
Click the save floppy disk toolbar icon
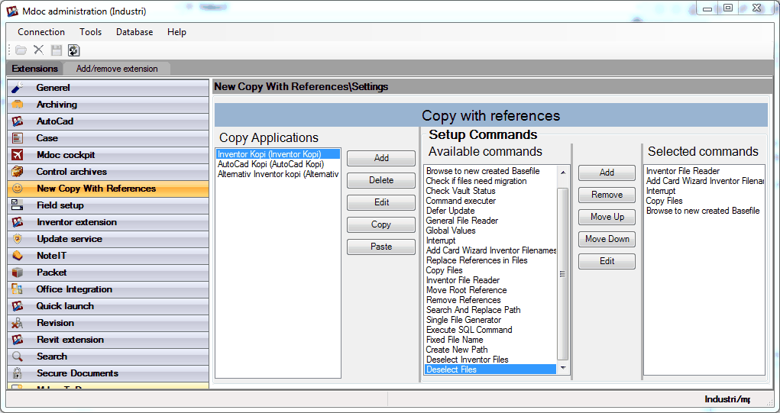point(56,50)
